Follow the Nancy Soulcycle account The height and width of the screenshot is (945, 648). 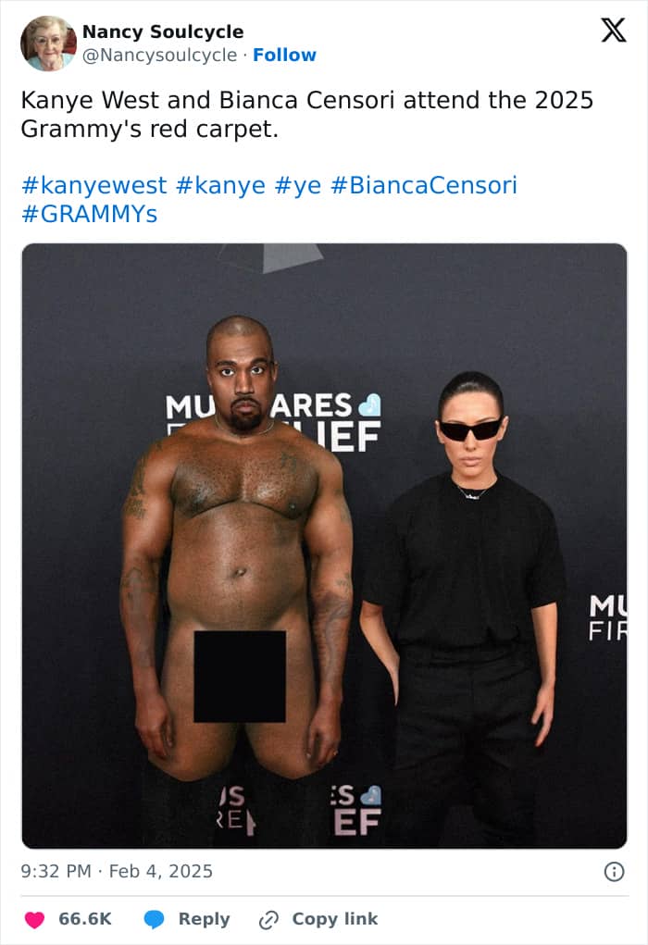(x=284, y=55)
